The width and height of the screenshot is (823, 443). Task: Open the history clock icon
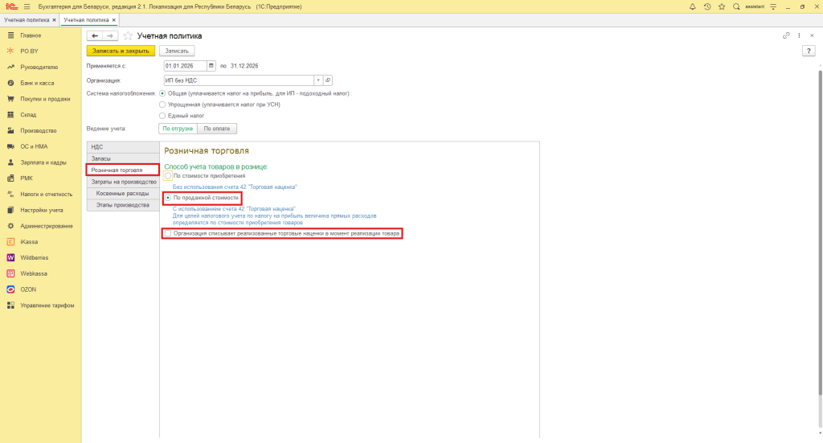(x=706, y=6)
